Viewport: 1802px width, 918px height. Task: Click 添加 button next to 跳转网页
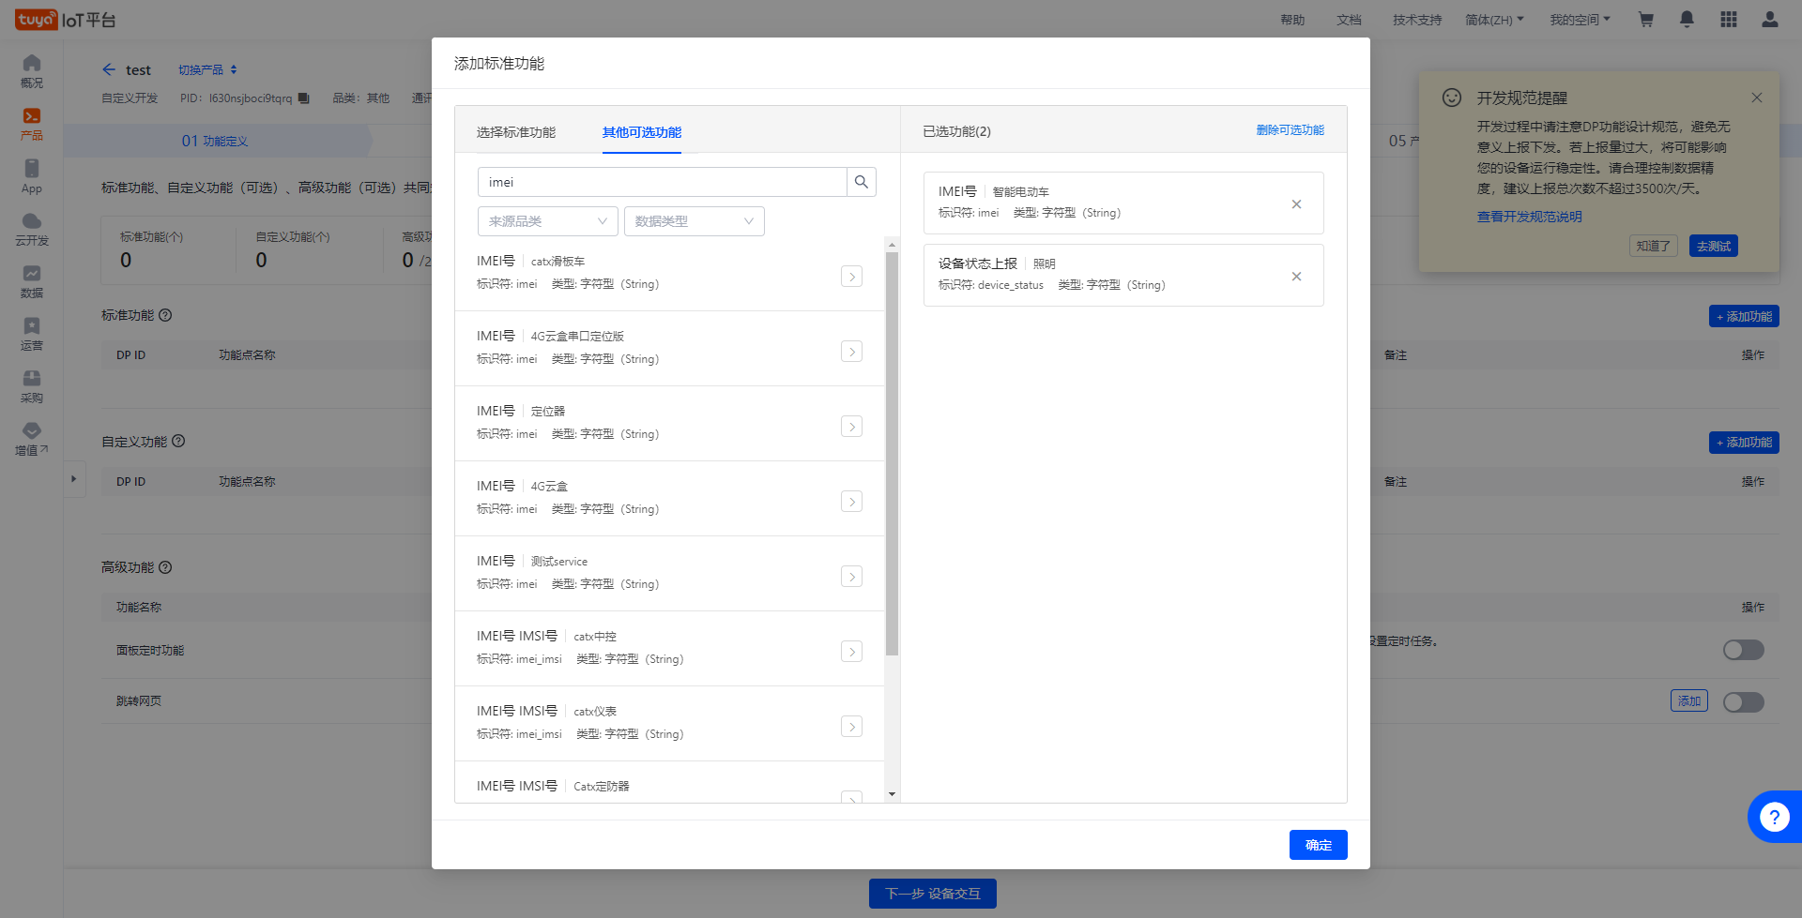pos(1688,701)
